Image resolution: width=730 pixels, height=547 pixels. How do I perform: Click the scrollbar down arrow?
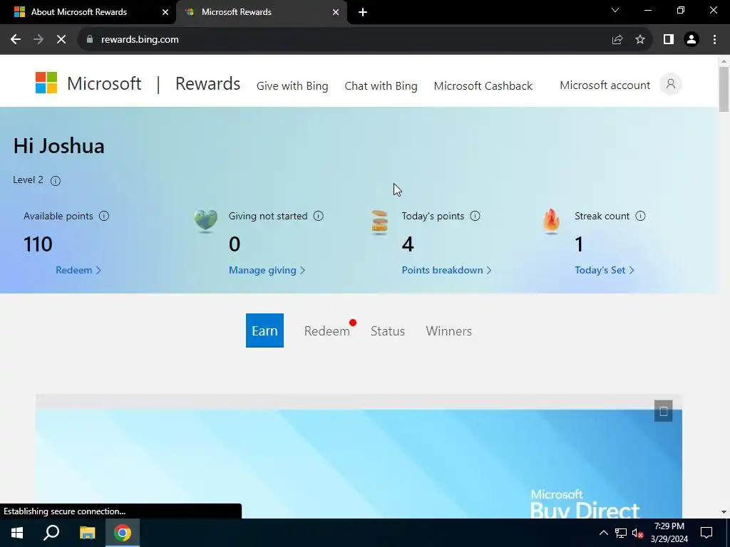click(x=724, y=512)
